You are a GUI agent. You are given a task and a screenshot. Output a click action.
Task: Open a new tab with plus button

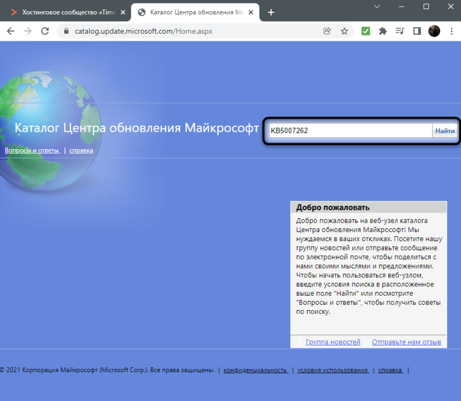point(271,12)
